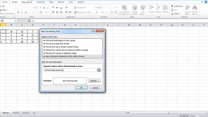Click the rule formula input field
This screenshot has height=117, width=208.
click(x=70, y=70)
